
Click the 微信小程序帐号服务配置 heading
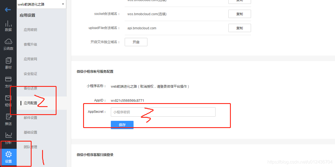coord(95,72)
